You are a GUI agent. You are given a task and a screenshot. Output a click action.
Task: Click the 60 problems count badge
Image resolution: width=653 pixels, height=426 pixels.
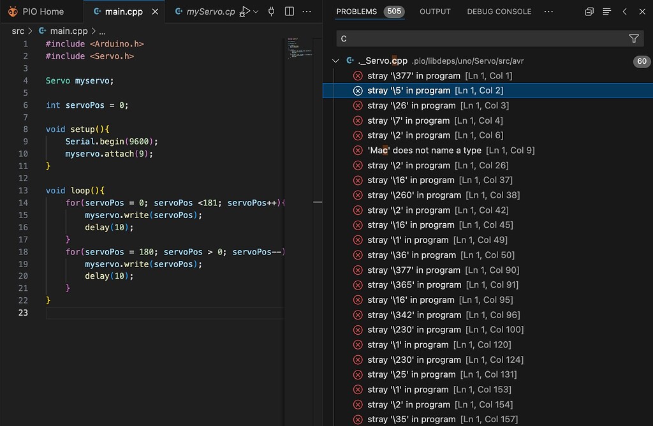point(642,61)
